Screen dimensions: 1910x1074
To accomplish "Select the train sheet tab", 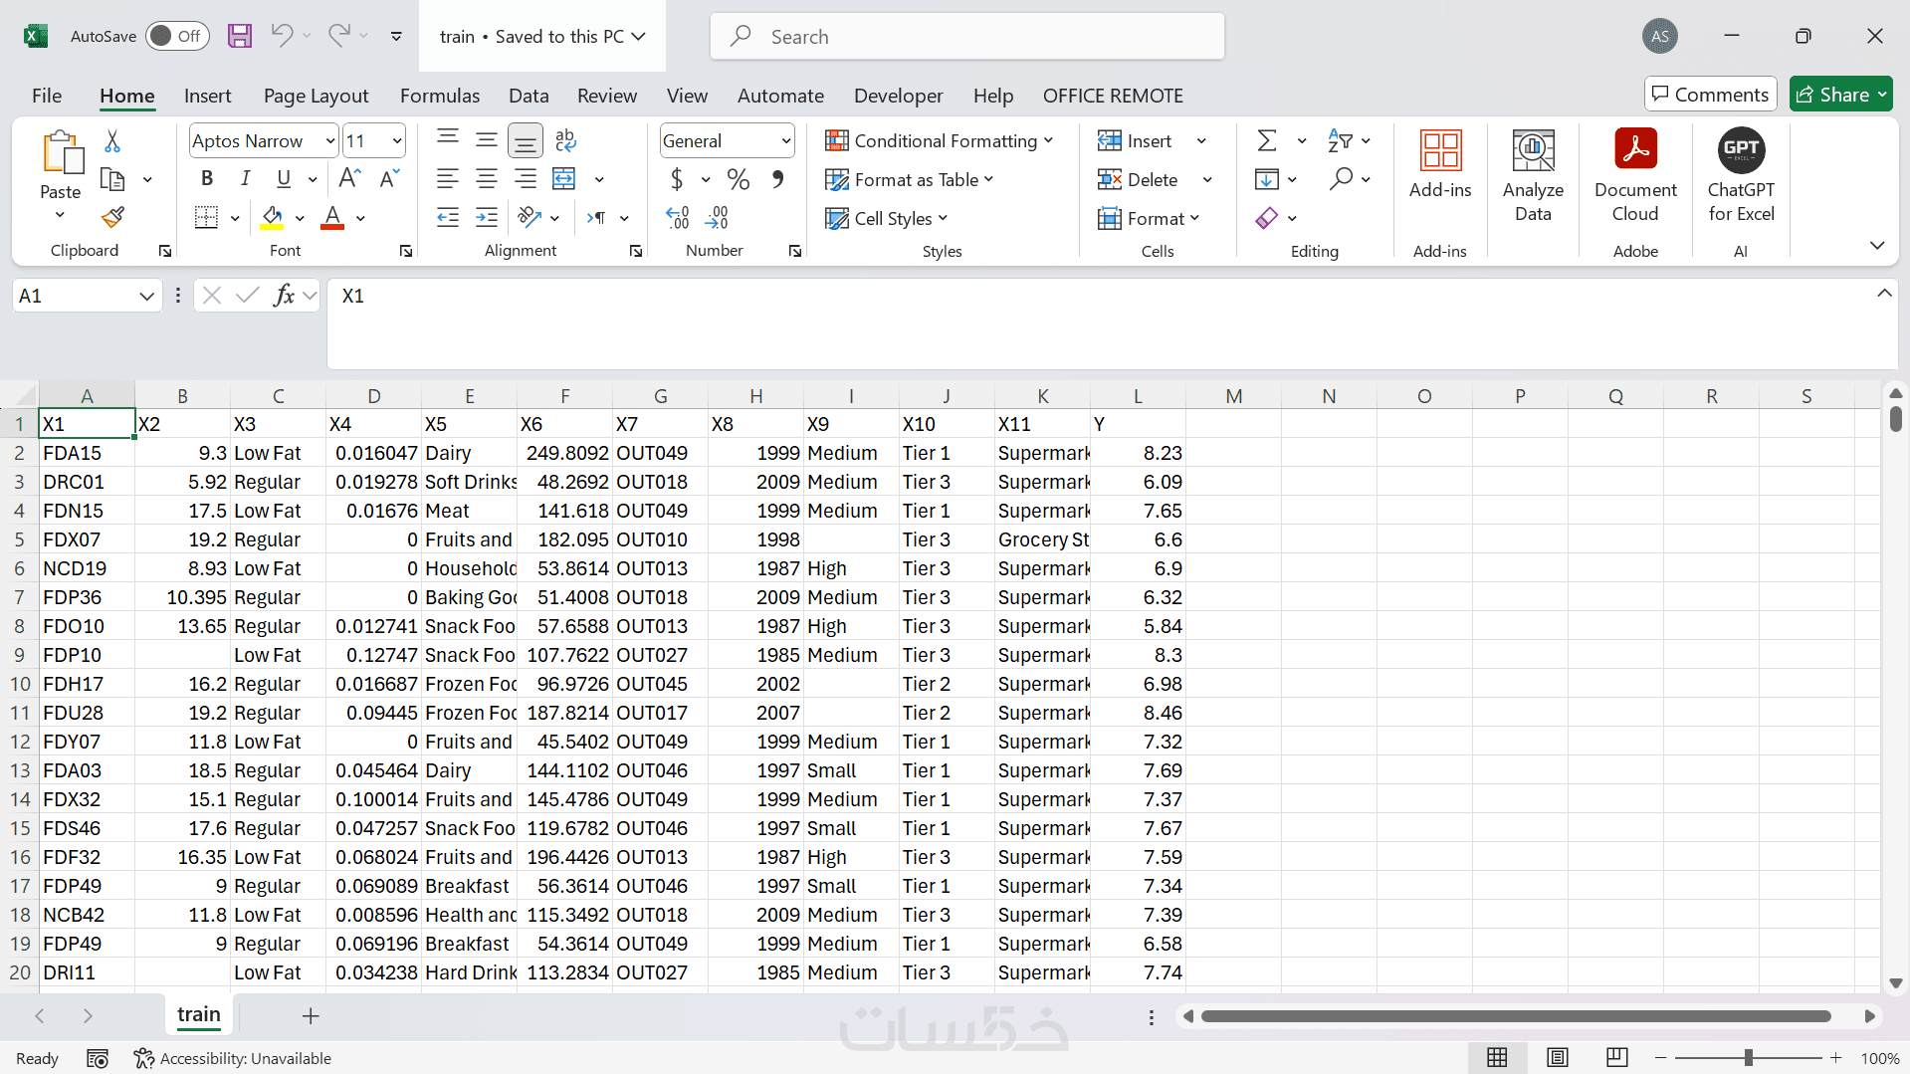I will 199,1014.
